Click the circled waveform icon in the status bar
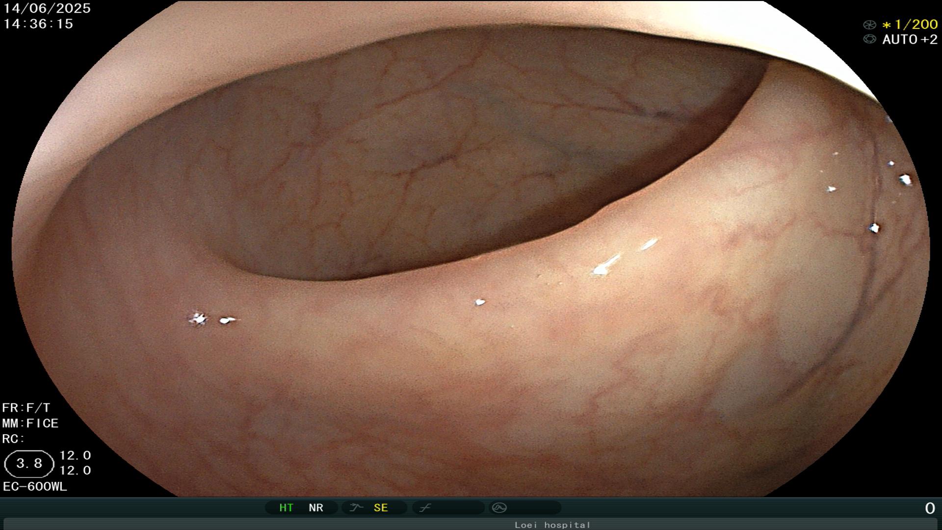The image size is (942, 530). (499, 507)
